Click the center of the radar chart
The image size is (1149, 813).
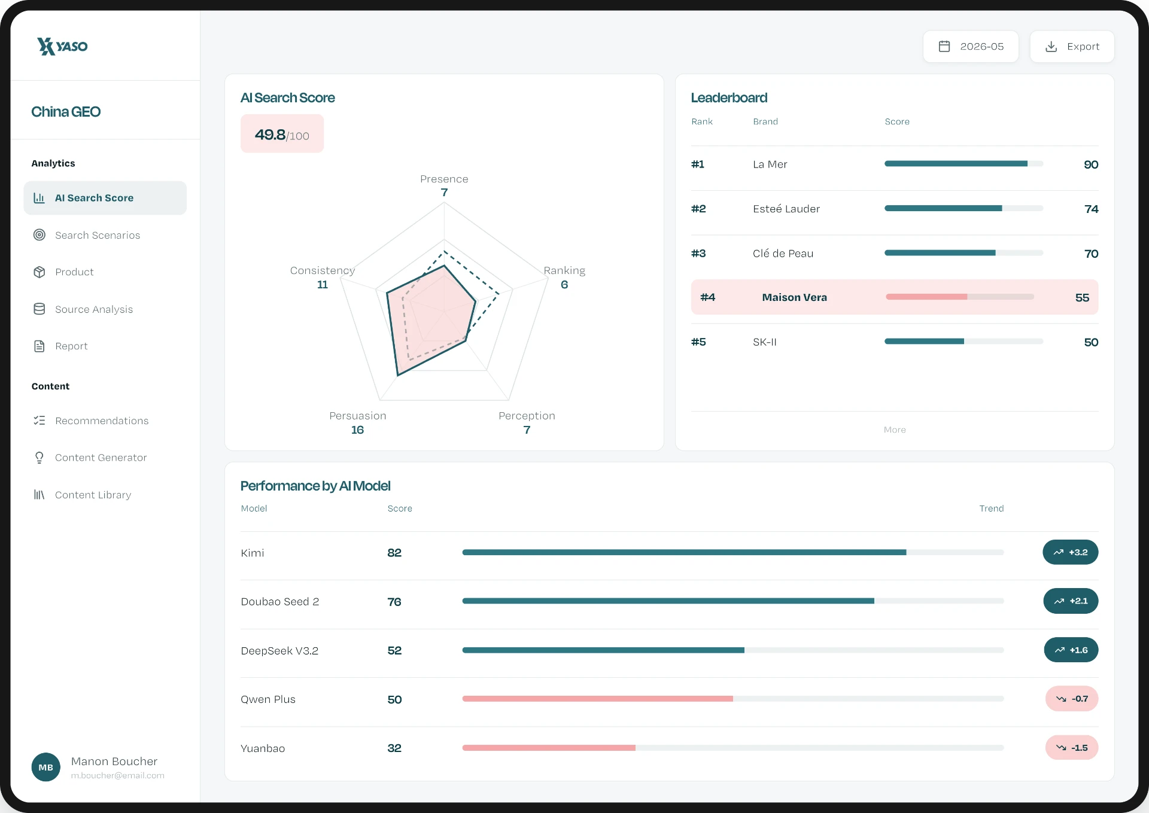pyautogui.click(x=444, y=312)
